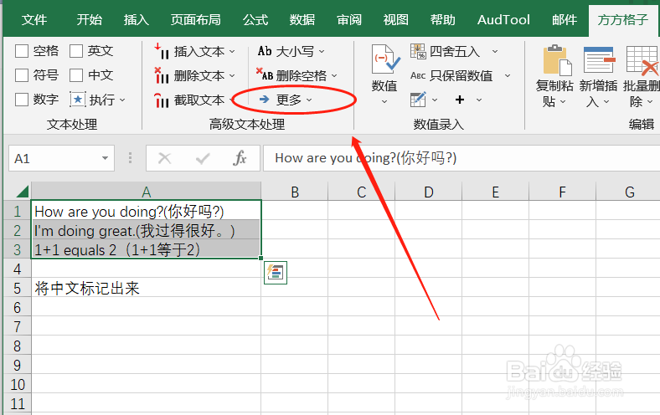Click the 删除空格 remove spaces icon
Viewport: 660px width, 415px height.
[265, 74]
